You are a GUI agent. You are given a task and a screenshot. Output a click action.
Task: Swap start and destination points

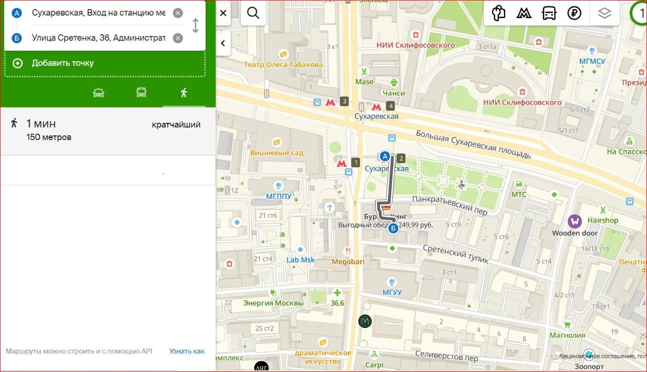point(196,25)
